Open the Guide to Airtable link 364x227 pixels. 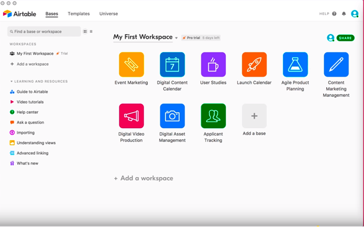coord(32,92)
